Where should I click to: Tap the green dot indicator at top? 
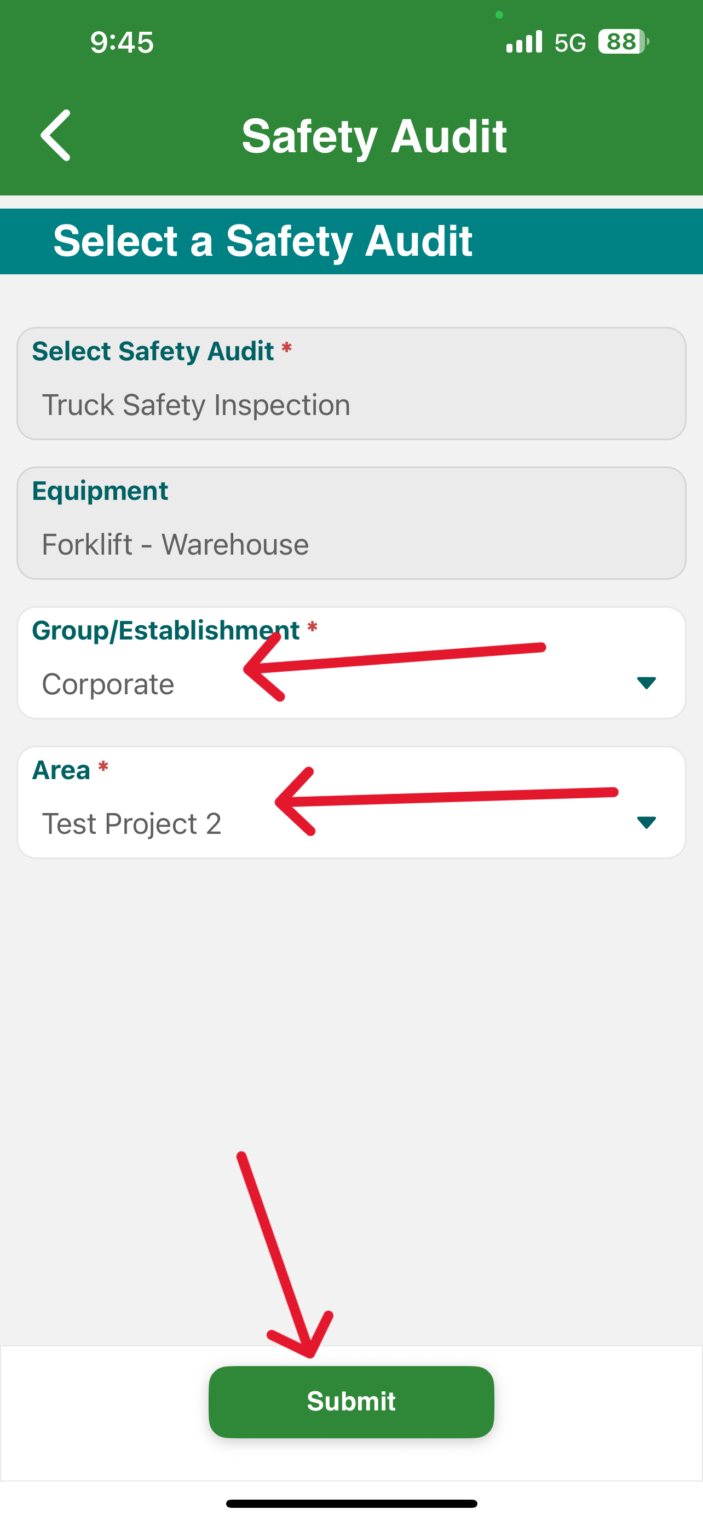tap(499, 15)
